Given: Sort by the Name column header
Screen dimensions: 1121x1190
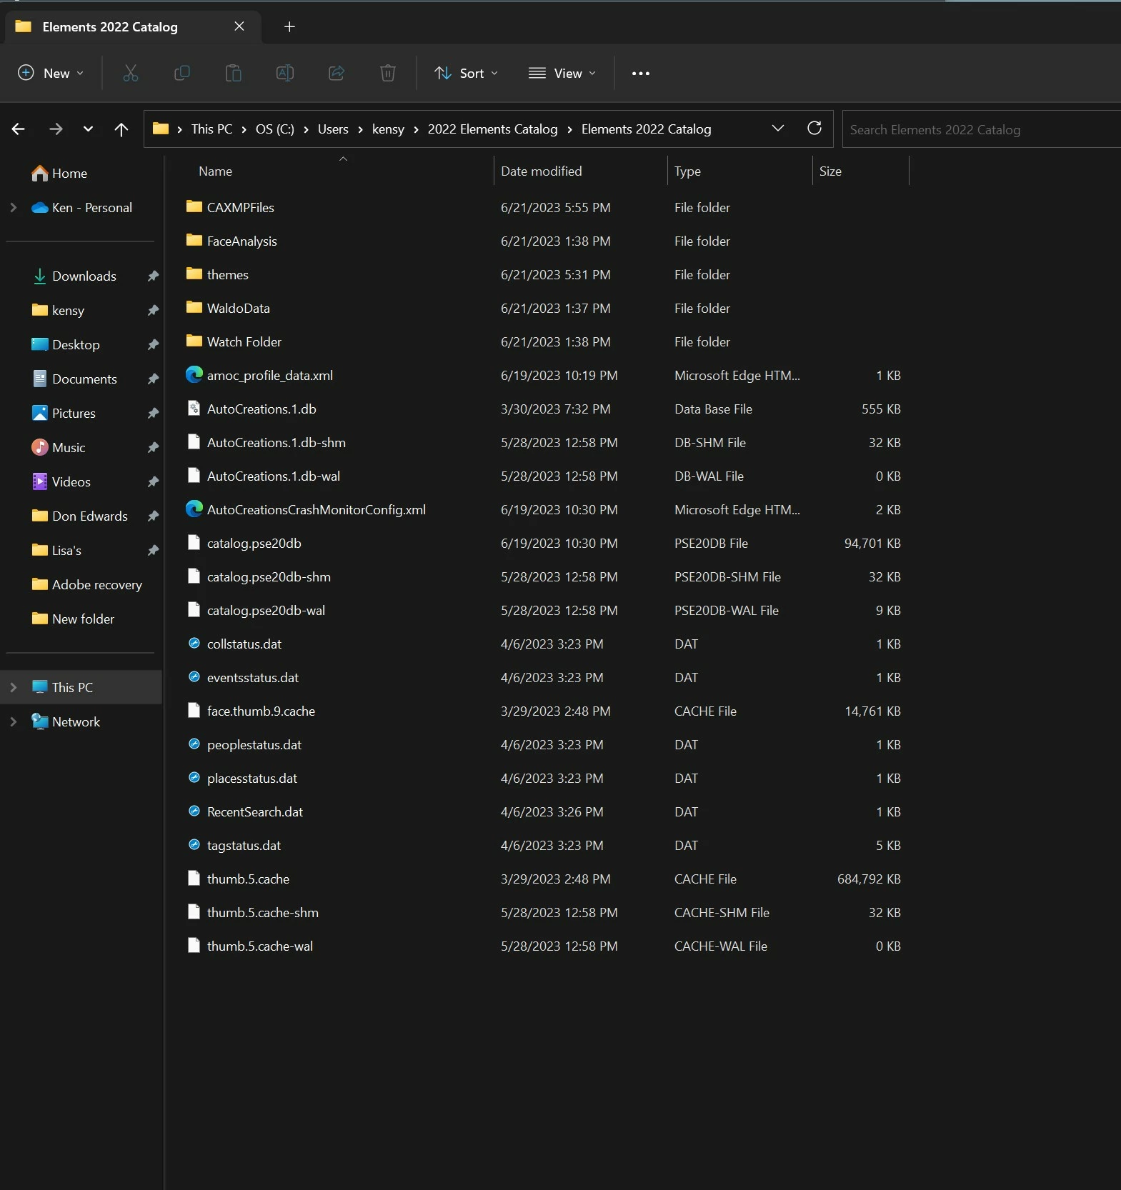Looking at the screenshot, I should pyautogui.click(x=215, y=171).
